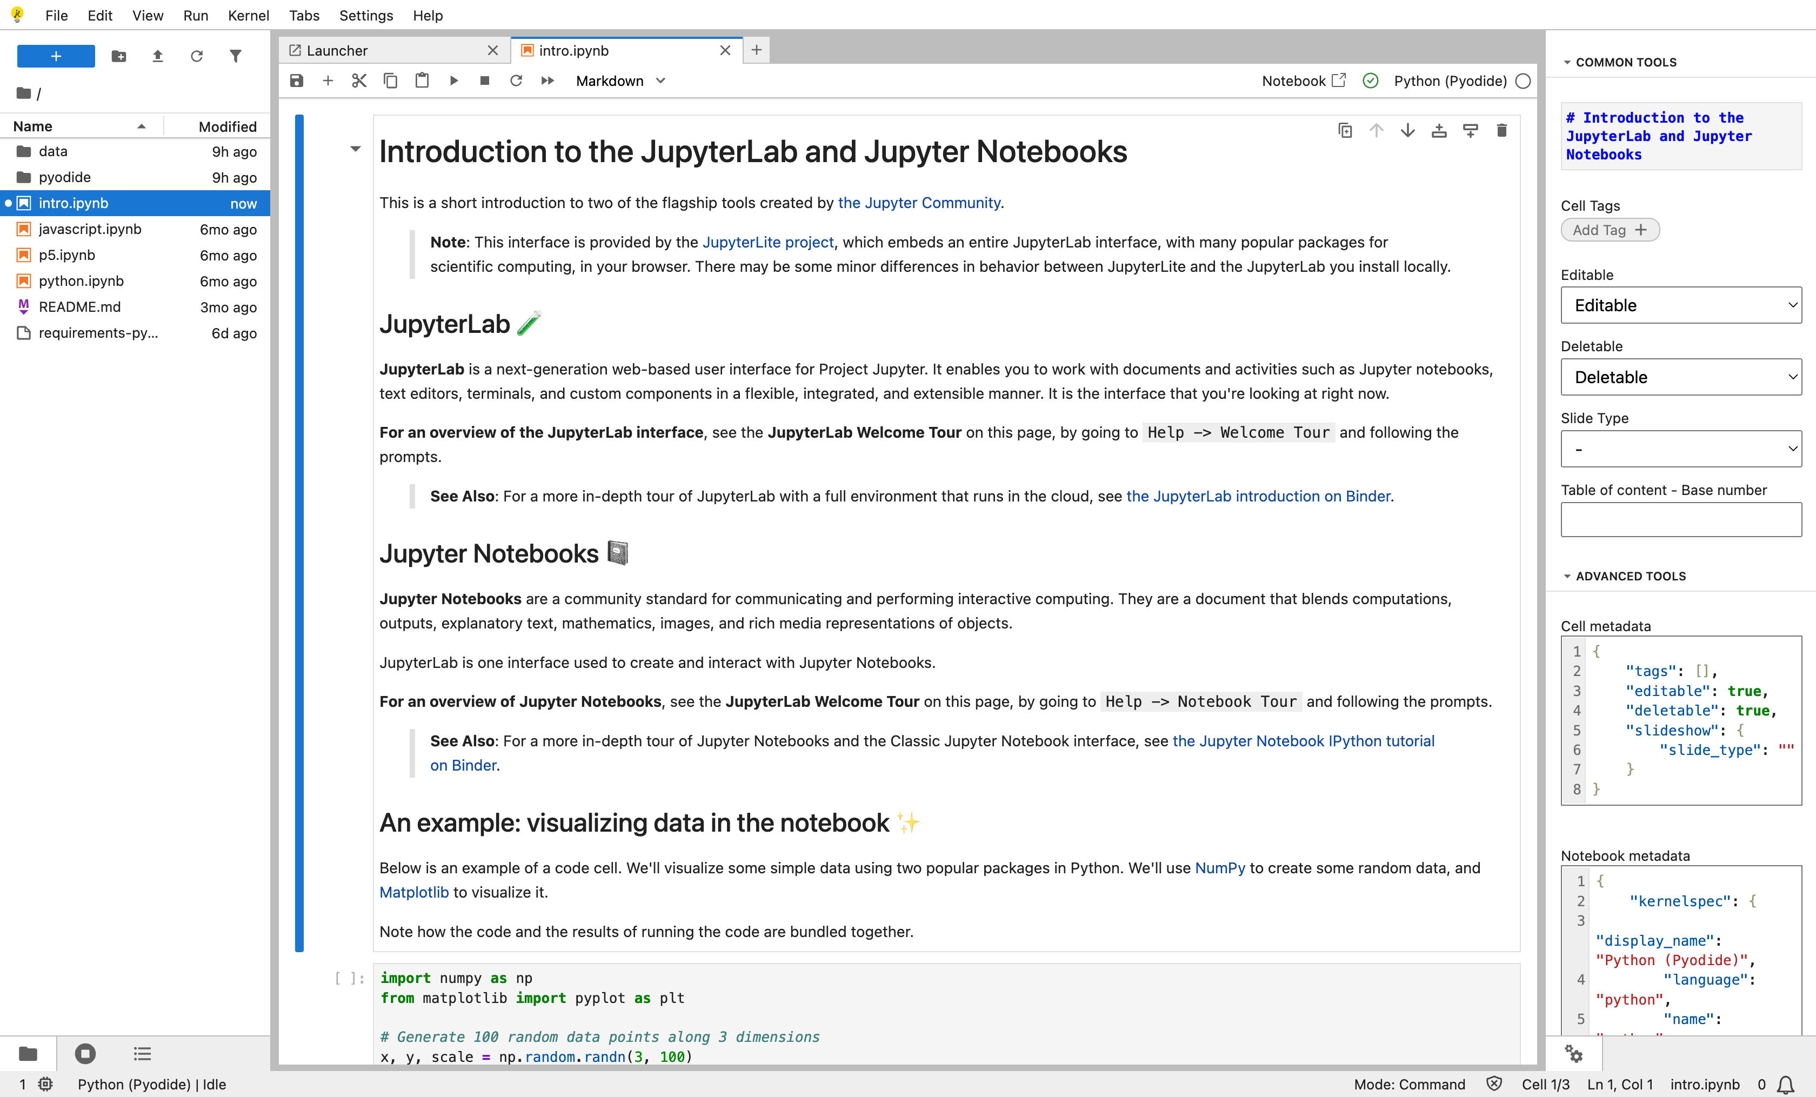Cut the selected cell with scissors icon
Screen dimensions: 1816x1097
[x=359, y=81]
